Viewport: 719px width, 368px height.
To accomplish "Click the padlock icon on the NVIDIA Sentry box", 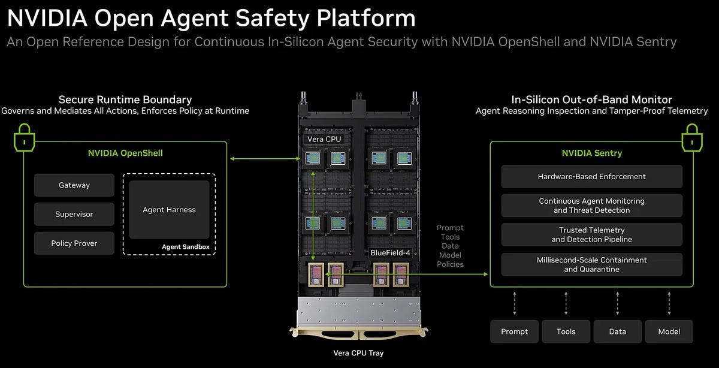I will pos(693,137).
